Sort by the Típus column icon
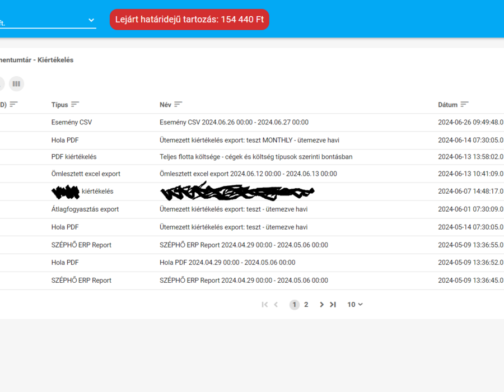504x392 pixels. click(75, 104)
